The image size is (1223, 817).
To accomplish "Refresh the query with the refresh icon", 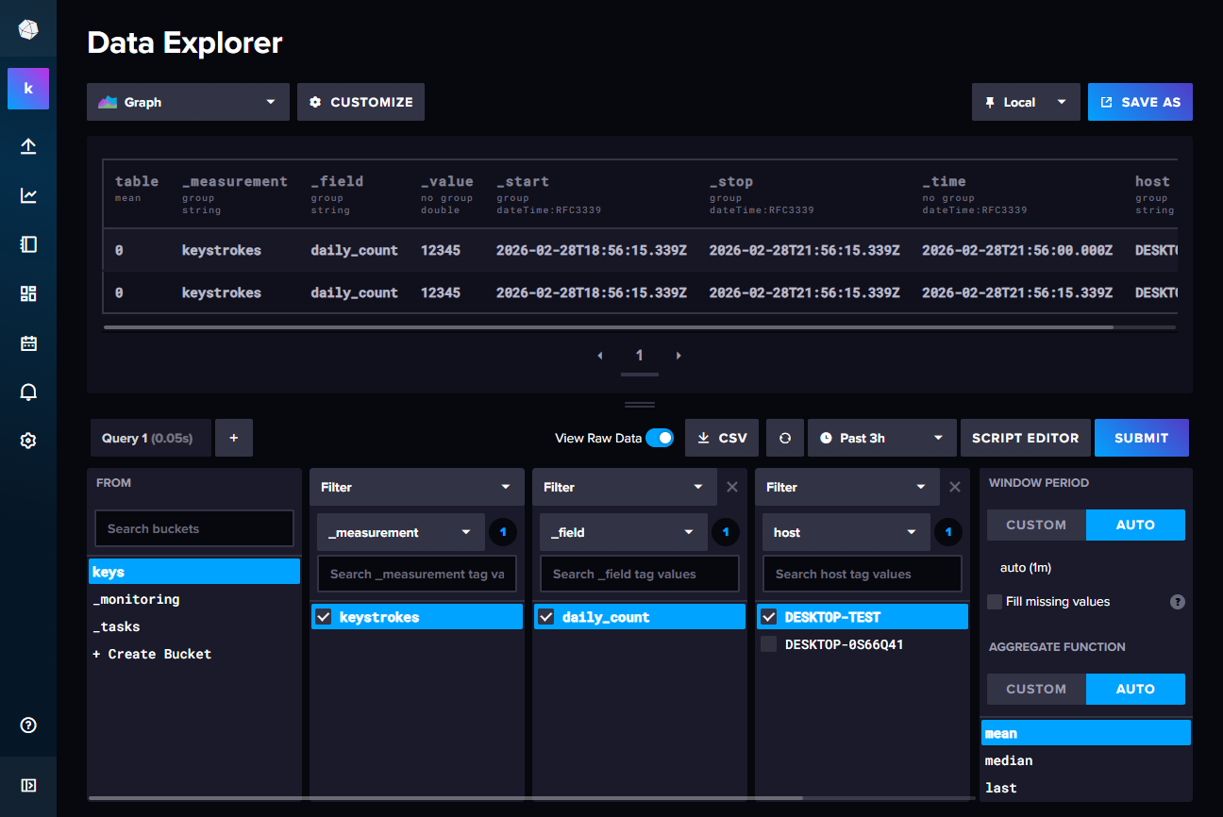I will coord(783,437).
